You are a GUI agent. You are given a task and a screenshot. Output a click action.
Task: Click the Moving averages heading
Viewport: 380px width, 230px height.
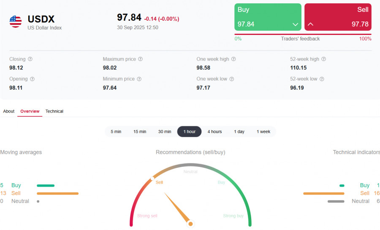point(21,152)
